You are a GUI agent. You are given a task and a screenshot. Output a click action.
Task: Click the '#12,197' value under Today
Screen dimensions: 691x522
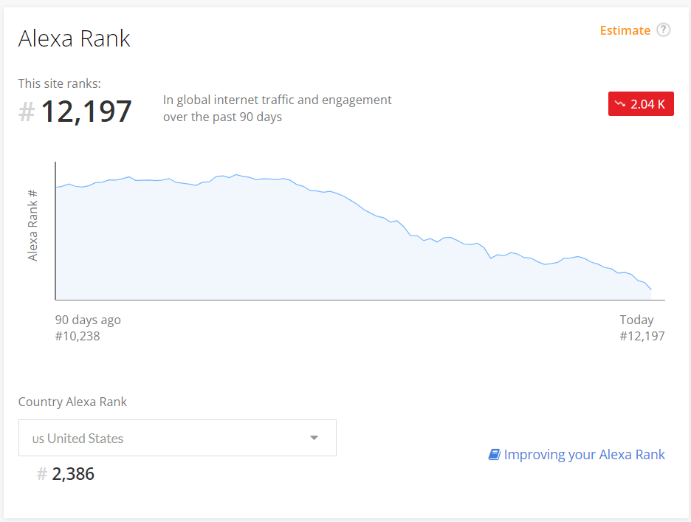pos(642,336)
